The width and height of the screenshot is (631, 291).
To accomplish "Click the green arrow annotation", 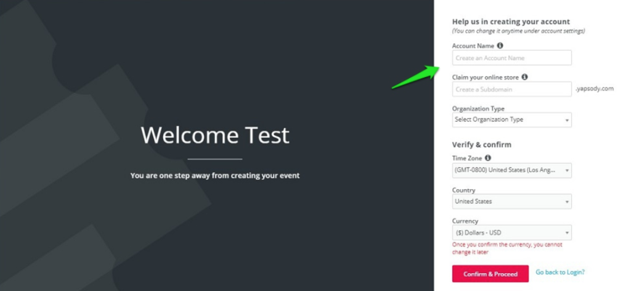I will pyautogui.click(x=417, y=78).
